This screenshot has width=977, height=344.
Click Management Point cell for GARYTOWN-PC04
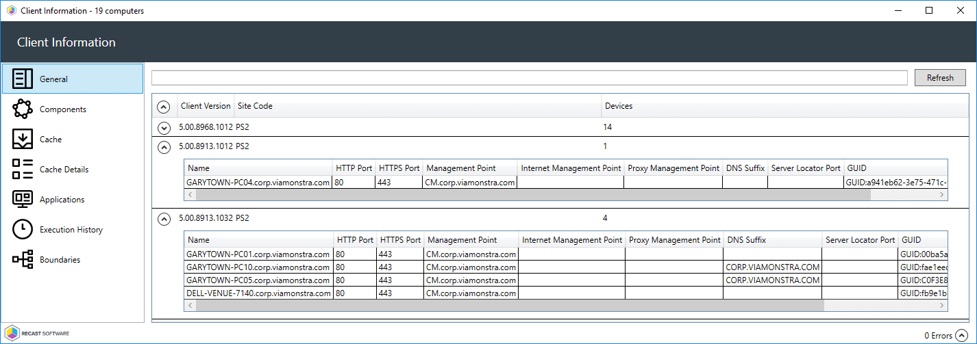pyautogui.click(x=470, y=183)
